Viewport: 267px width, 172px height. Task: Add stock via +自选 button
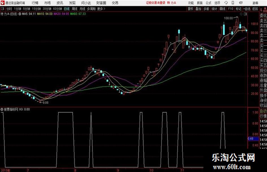click(x=247, y=9)
